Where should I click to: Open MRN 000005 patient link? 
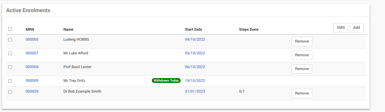[x=32, y=39]
